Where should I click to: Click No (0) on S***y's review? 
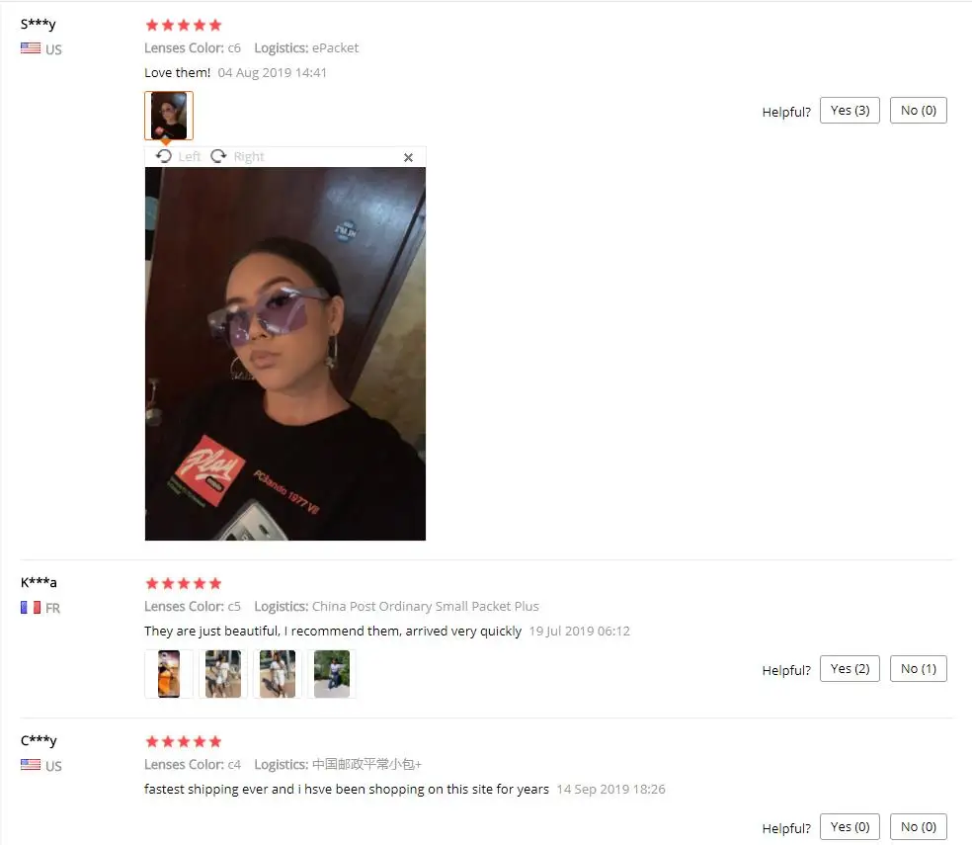tap(918, 111)
